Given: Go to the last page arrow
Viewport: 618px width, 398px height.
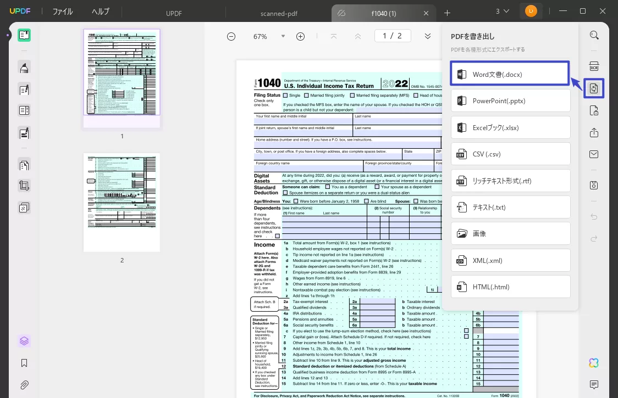Looking at the screenshot, I should coord(428,37).
